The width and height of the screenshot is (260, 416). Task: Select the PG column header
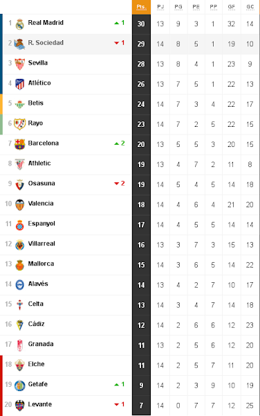point(178,7)
